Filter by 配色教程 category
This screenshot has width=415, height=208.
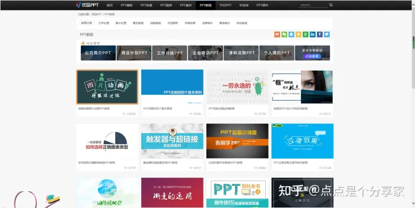point(138,23)
